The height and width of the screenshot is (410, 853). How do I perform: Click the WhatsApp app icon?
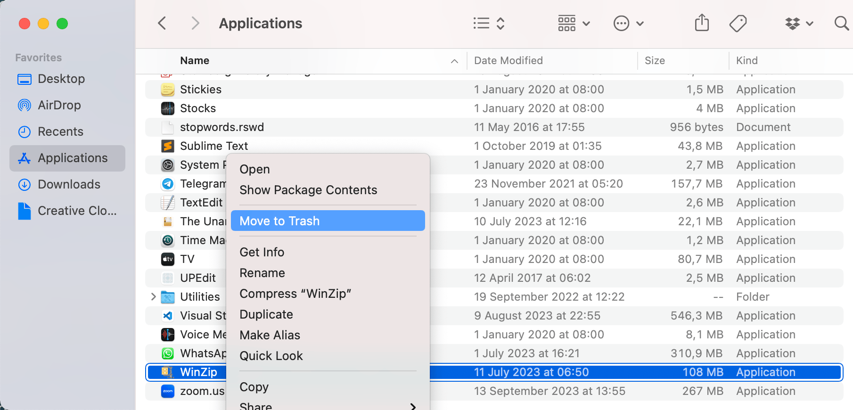pos(168,353)
